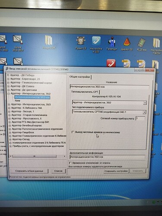This screenshot has width=162, height=216.
Task: Click the Дополнительная информация text field
Action: click(x=107, y=157)
